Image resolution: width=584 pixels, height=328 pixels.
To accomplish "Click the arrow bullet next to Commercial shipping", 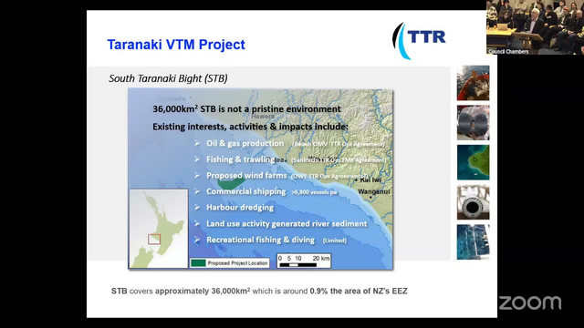I will [197, 191].
